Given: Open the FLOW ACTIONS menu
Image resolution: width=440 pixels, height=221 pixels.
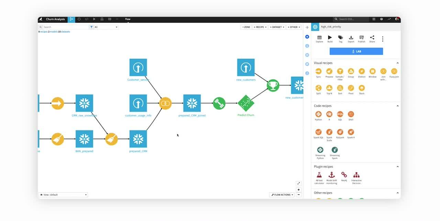Looking at the screenshot, I should pos(282,195).
